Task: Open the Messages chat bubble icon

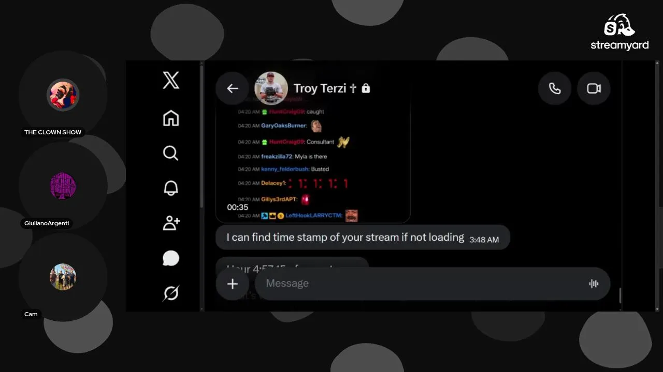Action: coord(171,258)
